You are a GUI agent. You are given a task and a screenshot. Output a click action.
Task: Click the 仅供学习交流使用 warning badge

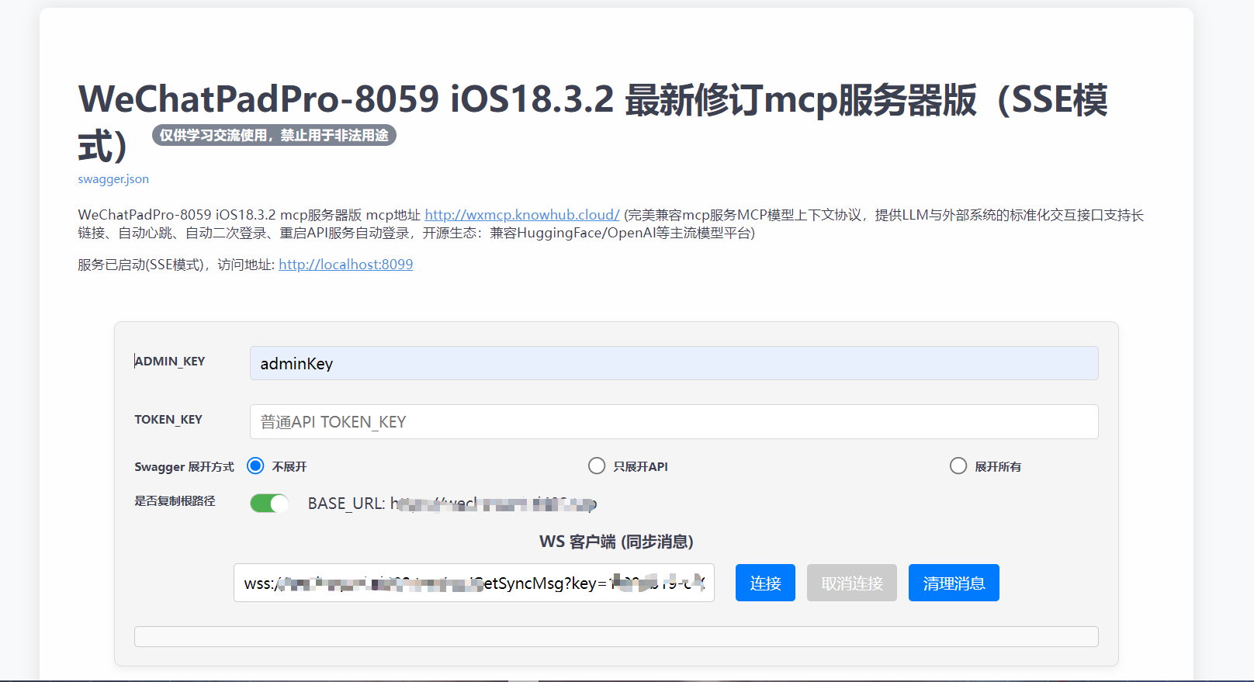click(274, 135)
